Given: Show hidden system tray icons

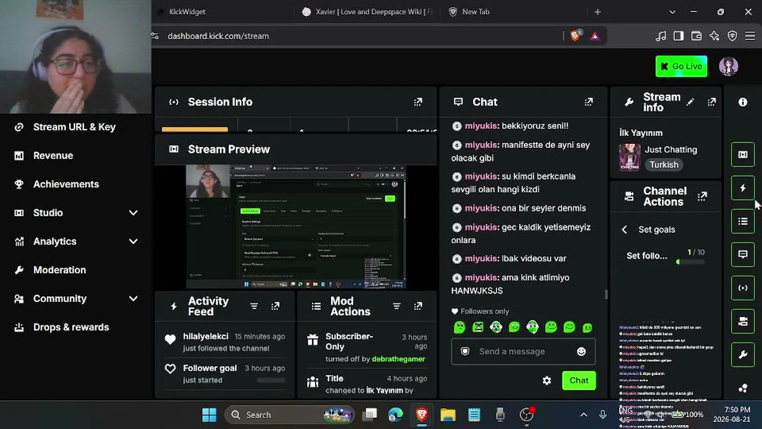Looking at the screenshot, I should [583, 415].
